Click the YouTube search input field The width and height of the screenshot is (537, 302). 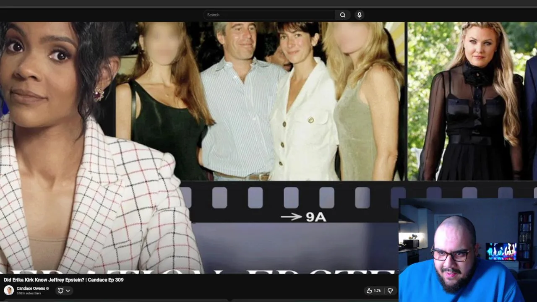[x=269, y=15]
